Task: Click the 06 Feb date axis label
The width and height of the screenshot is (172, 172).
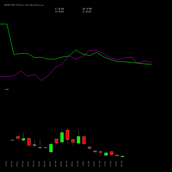Action: [66, 164]
